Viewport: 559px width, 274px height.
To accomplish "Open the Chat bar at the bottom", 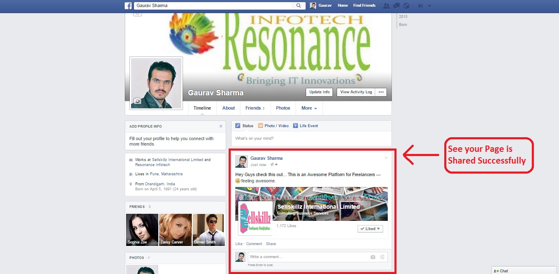I will point(525,271).
